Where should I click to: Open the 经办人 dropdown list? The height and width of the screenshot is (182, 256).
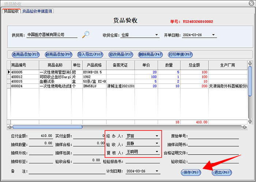(x=157, y=136)
